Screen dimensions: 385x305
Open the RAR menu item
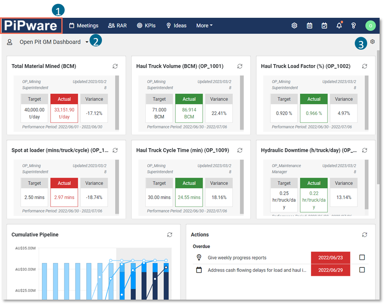pos(117,26)
